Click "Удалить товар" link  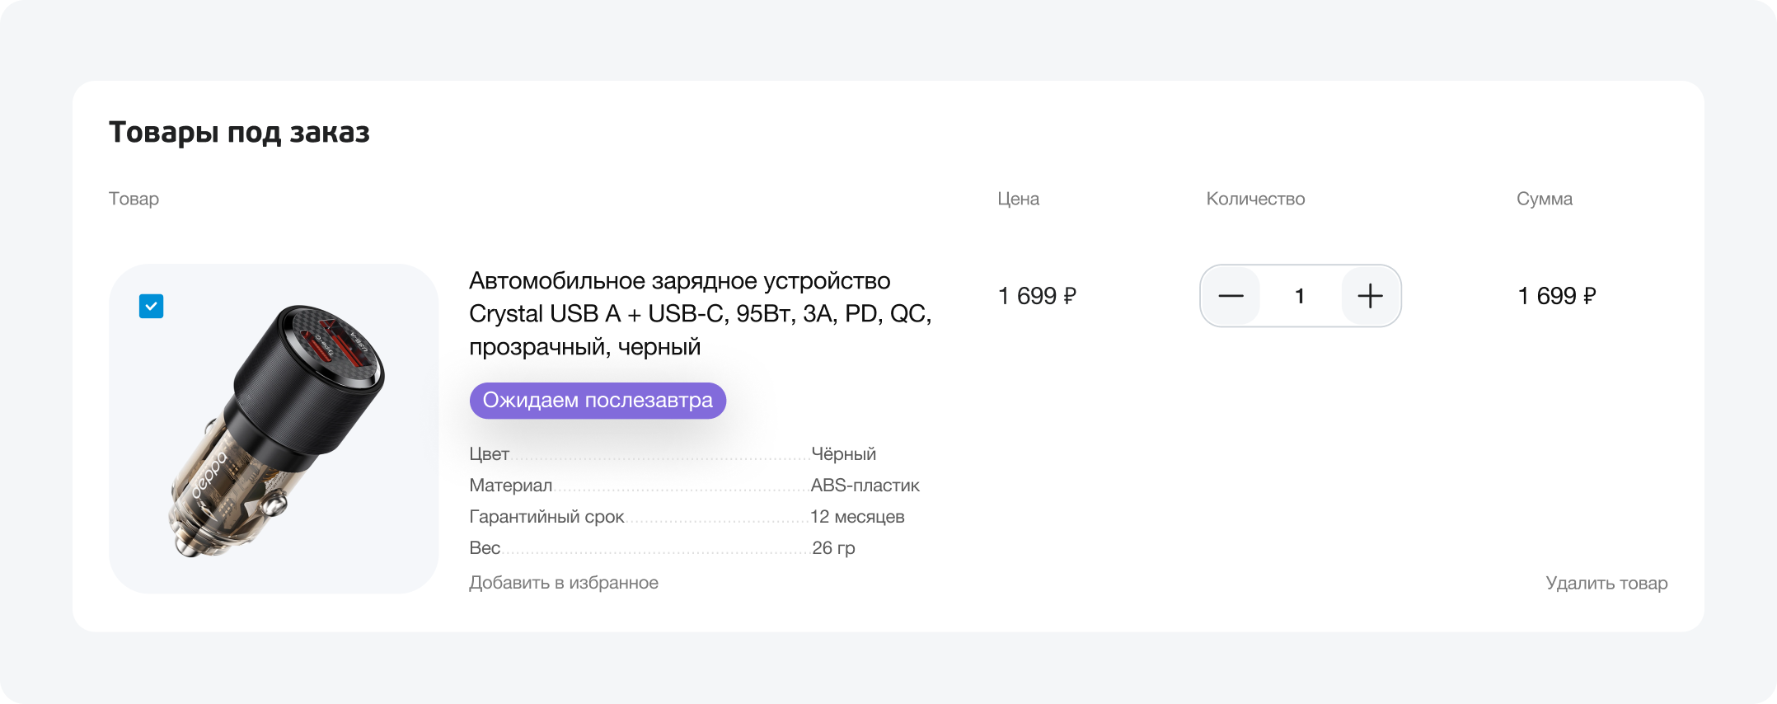coord(1606,583)
